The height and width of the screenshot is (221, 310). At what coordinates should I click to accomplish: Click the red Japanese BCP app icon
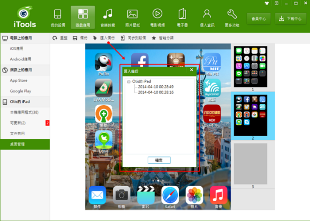[212, 114]
